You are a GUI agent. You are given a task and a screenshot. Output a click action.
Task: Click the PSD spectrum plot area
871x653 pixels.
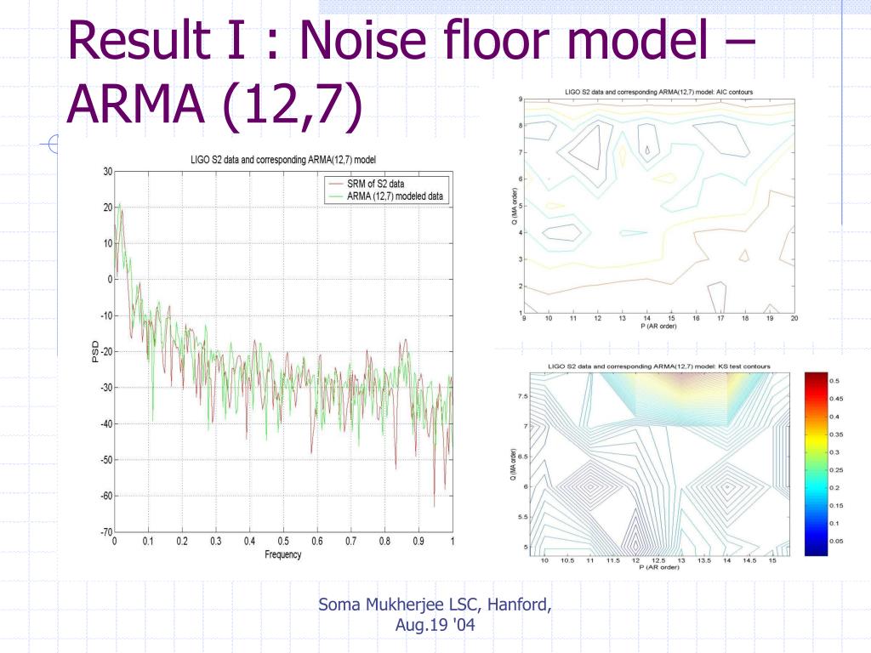[283, 351]
